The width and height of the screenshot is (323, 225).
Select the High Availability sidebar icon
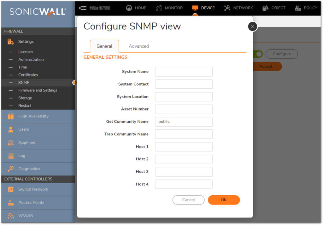[x=10, y=116]
